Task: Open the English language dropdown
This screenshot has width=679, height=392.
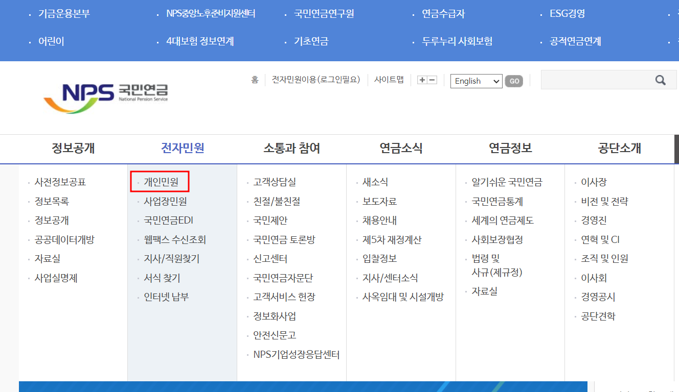Action: 476,81
